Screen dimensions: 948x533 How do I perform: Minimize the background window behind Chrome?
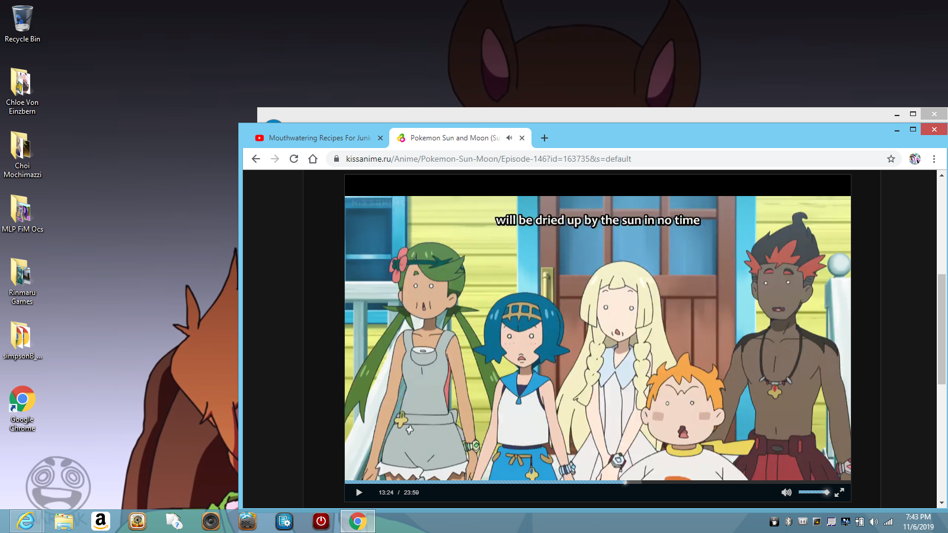pos(897,114)
